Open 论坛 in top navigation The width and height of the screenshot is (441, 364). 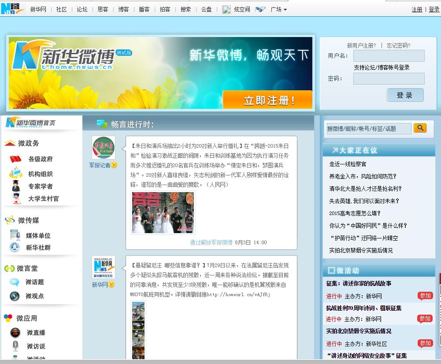(x=82, y=9)
